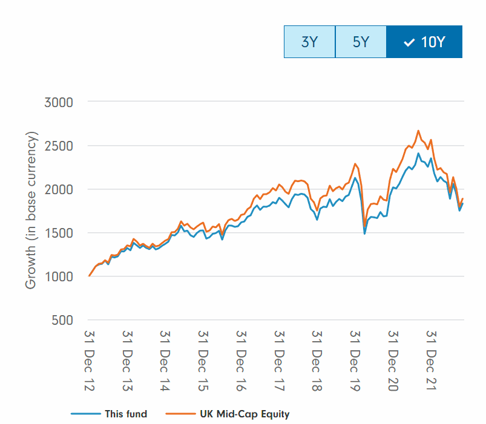Click the 31 Dec 18 axis label
This screenshot has width=486, height=424.
317,361
